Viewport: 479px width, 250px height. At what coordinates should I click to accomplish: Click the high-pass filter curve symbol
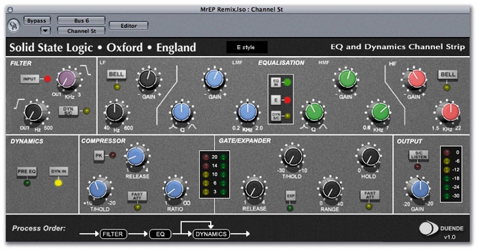[x=19, y=104]
